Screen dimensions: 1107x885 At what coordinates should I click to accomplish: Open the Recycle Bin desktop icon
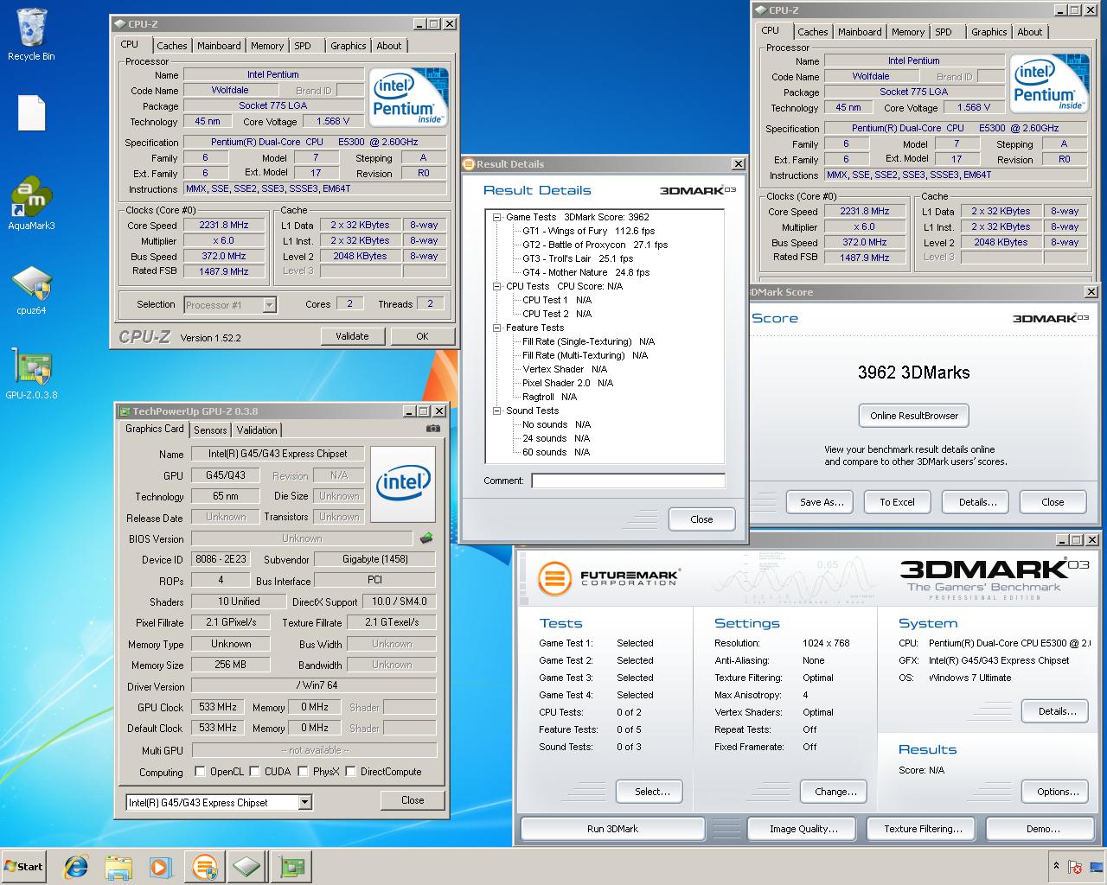31,35
